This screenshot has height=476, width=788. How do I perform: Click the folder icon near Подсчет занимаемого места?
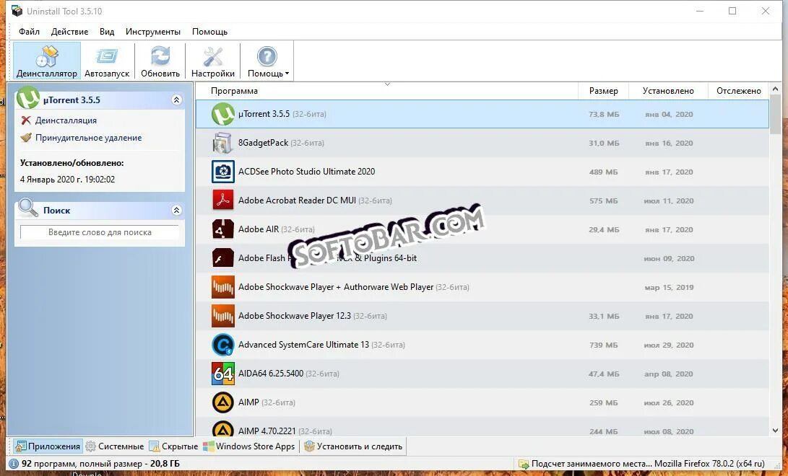point(524,464)
